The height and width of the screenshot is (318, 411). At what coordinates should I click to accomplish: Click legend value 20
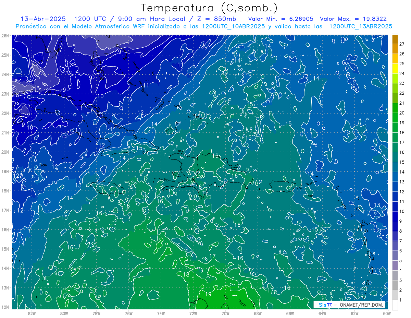pyautogui.click(x=402, y=113)
